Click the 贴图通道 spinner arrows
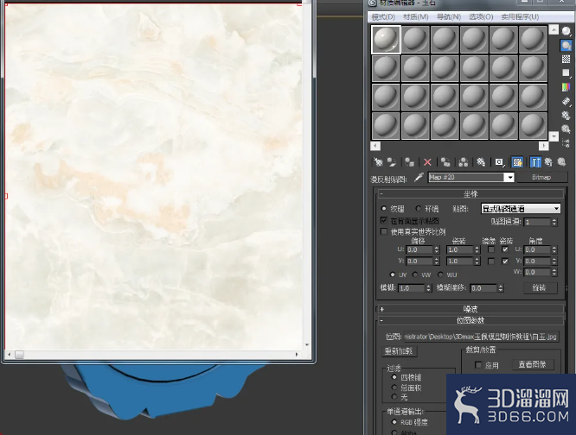576x435 pixels. [x=554, y=222]
